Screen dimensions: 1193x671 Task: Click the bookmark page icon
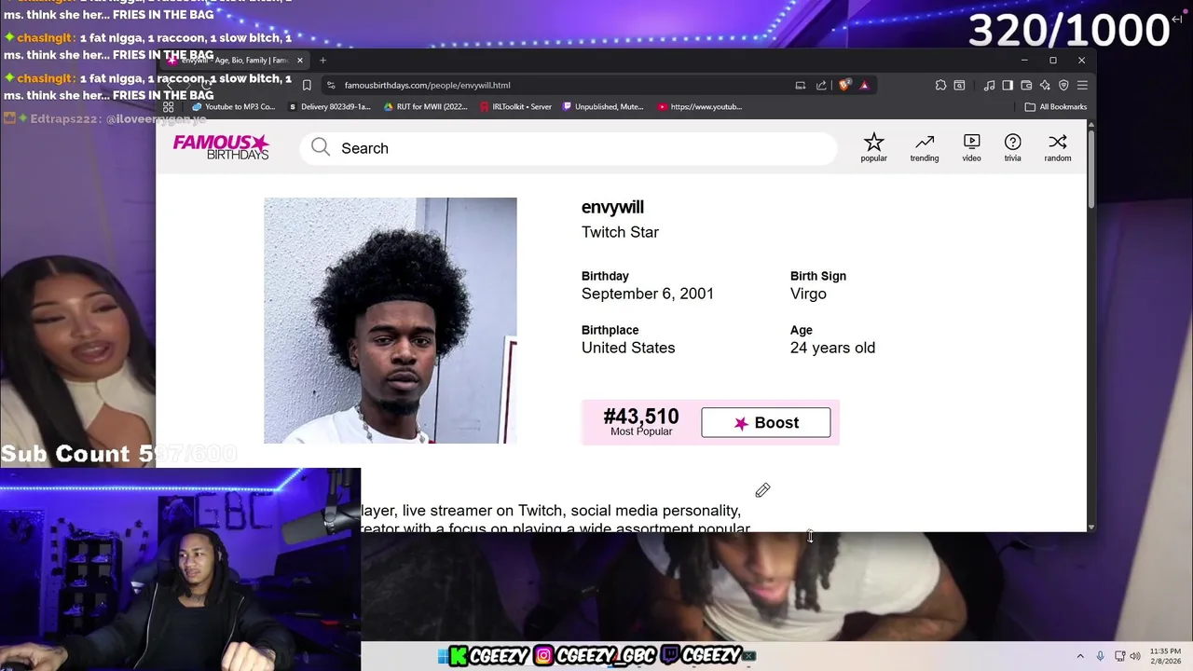coord(307,85)
